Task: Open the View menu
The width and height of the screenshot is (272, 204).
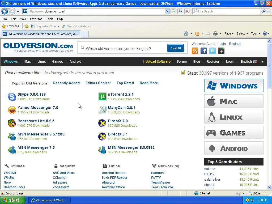Action: coord(23,19)
